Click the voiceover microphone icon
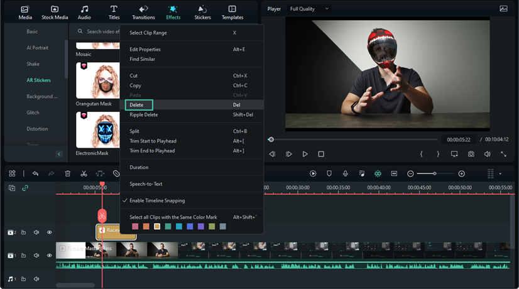 point(345,173)
